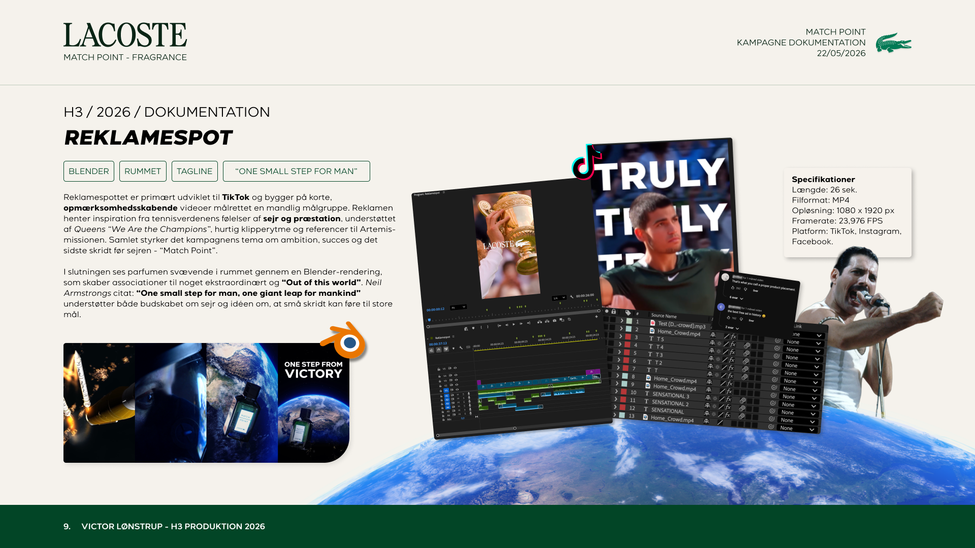Click the text layer T icon of SENSATIONAL 2
The image size is (975, 548).
(646, 401)
